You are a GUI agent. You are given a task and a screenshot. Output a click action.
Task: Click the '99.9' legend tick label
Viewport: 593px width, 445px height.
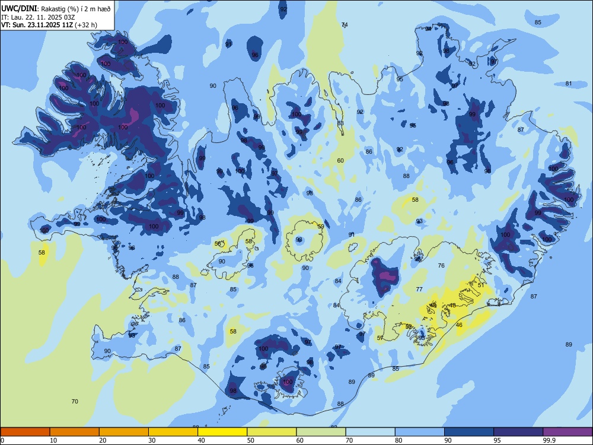549,440
